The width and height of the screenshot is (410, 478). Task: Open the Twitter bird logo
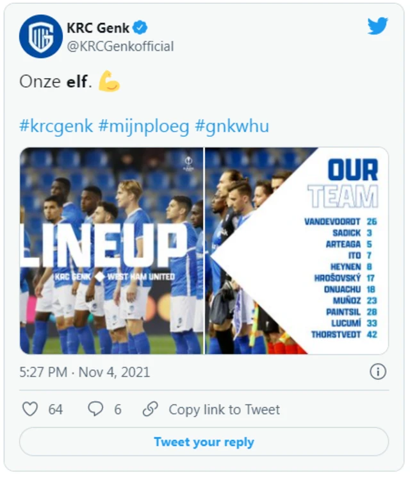point(377,26)
